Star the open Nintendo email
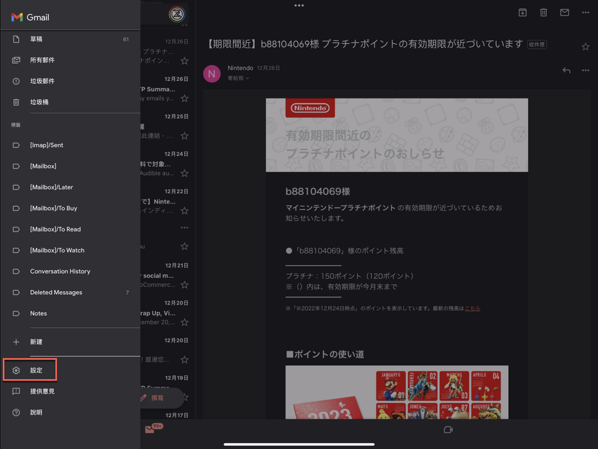The image size is (598, 449). tap(585, 47)
